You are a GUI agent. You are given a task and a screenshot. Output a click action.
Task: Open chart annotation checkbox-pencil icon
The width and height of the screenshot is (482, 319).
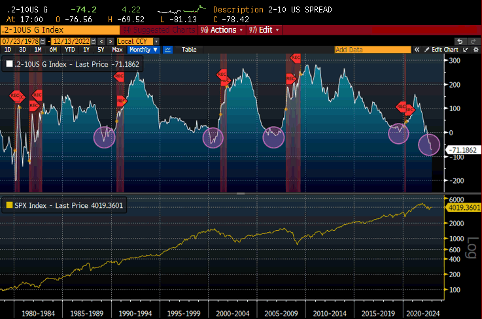point(466,50)
